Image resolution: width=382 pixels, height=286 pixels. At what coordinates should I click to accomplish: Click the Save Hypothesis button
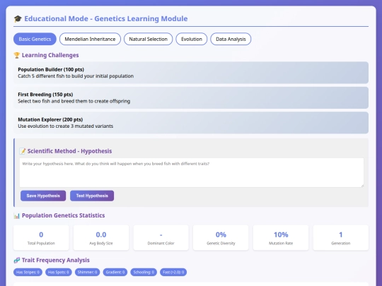pos(43,196)
